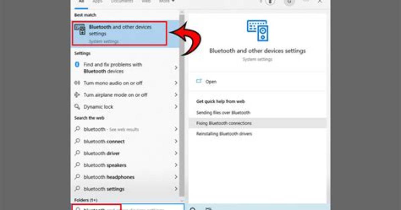Screen dimensions: 401x210
Task: Select bluetooth connect web suggestion
Action: click(x=104, y=141)
